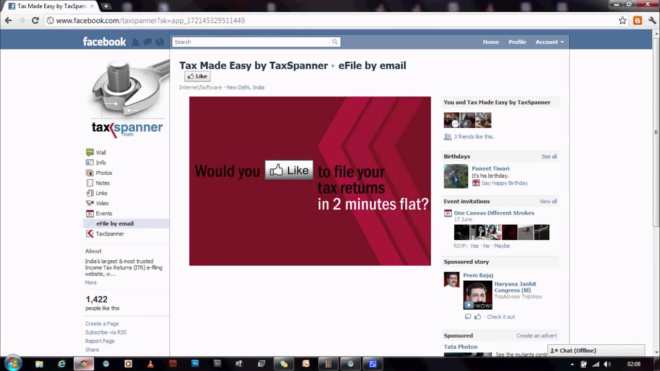Click the search magnifier icon
Image resolution: width=660 pixels, height=371 pixels.
point(335,42)
